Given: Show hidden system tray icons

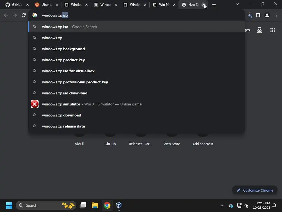Looking at the screenshot, I should click(x=222, y=205).
